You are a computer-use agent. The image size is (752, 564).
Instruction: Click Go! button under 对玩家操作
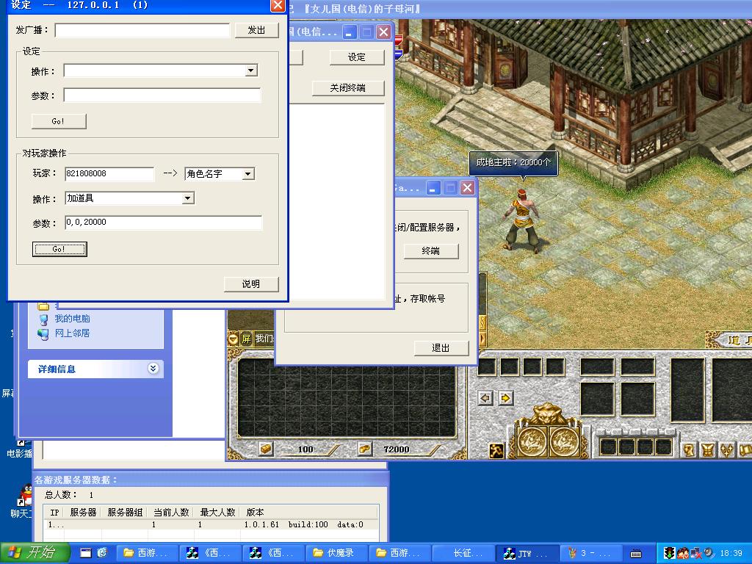(59, 249)
